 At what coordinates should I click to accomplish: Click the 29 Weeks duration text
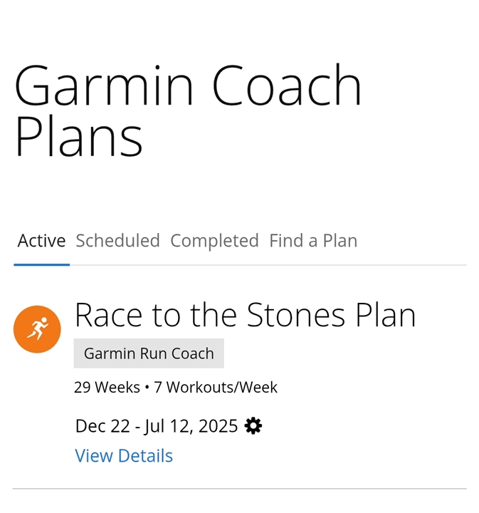[107, 388]
